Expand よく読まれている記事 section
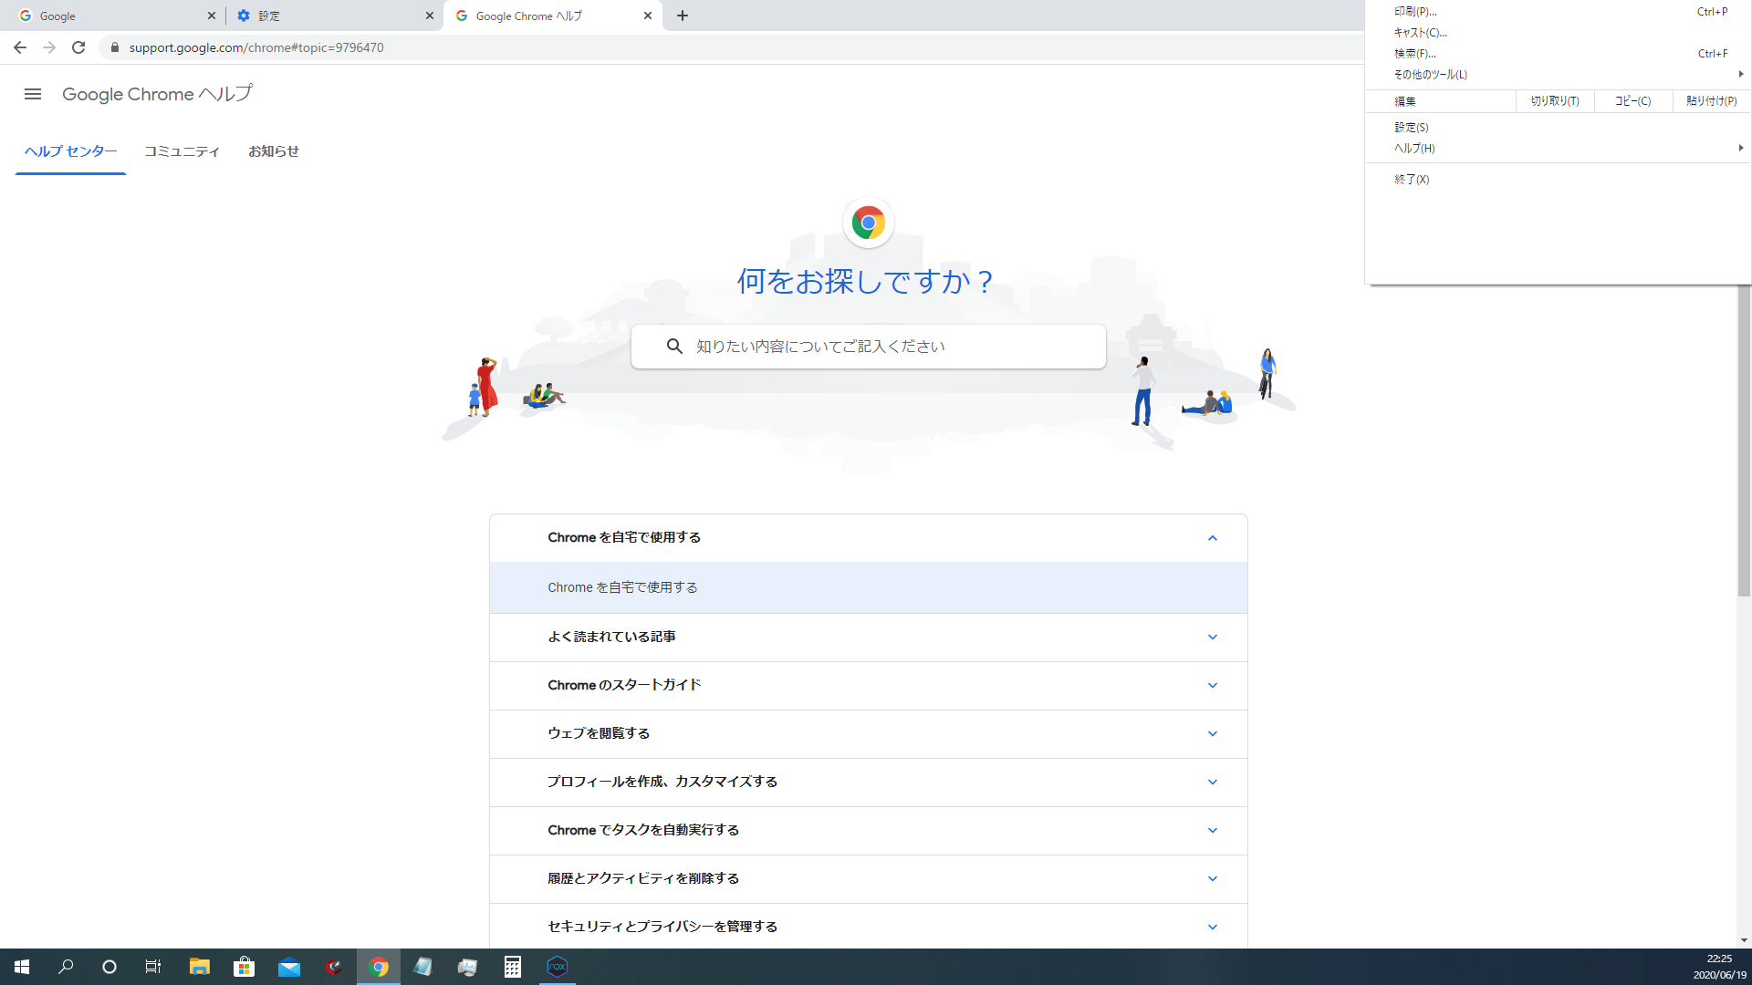 (869, 638)
